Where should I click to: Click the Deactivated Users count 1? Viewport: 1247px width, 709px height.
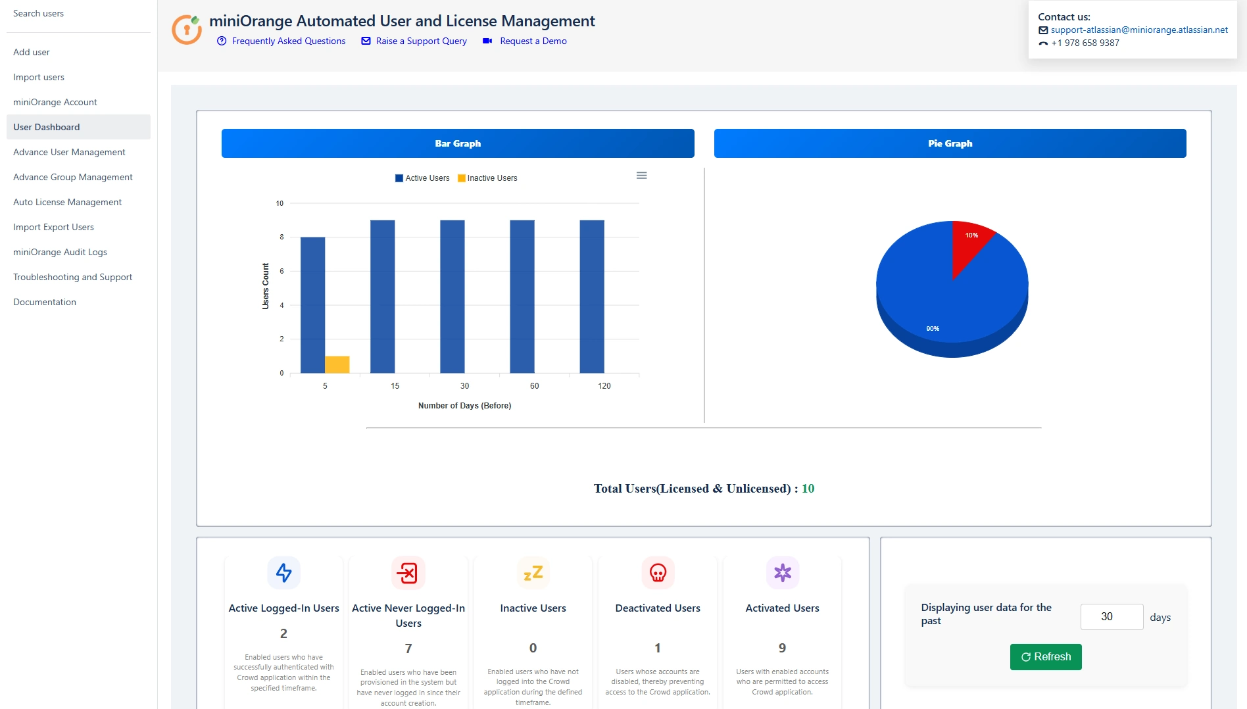658,648
